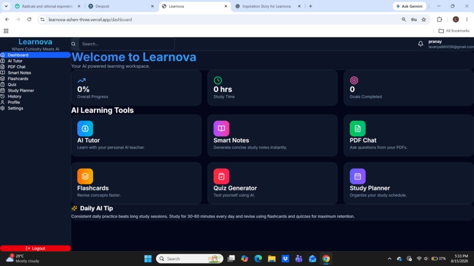The height and width of the screenshot is (266, 474).
Task: Click the Welcome to Learnova heading
Action: [134, 57]
